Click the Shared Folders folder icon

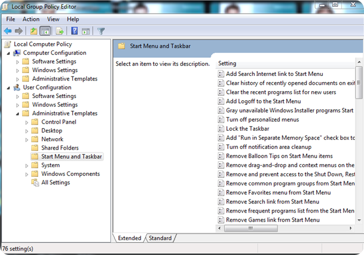(x=35, y=148)
